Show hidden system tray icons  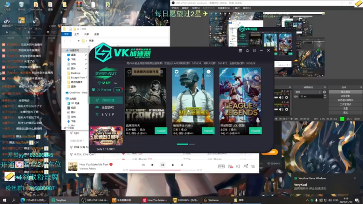[307, 200]
